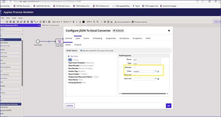
Task: Reload the browser page
Action: pyautogui.click(x=4, y=1)
